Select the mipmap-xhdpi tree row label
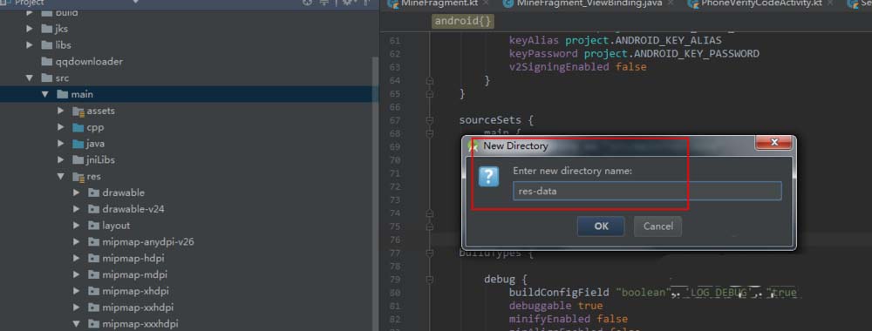Viewport: 872px width, 331px height. point(135,291)
